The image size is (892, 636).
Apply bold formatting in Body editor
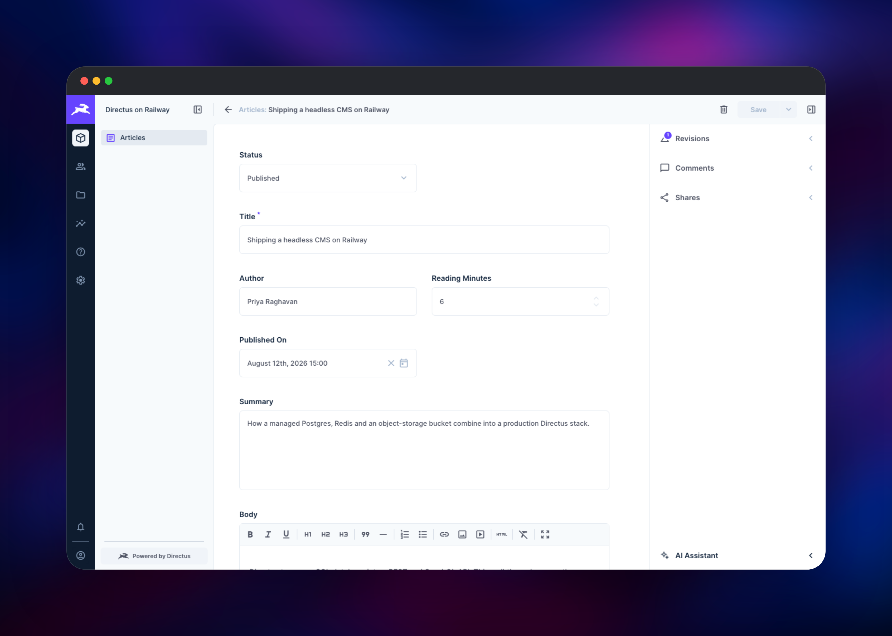pos(250,535)
